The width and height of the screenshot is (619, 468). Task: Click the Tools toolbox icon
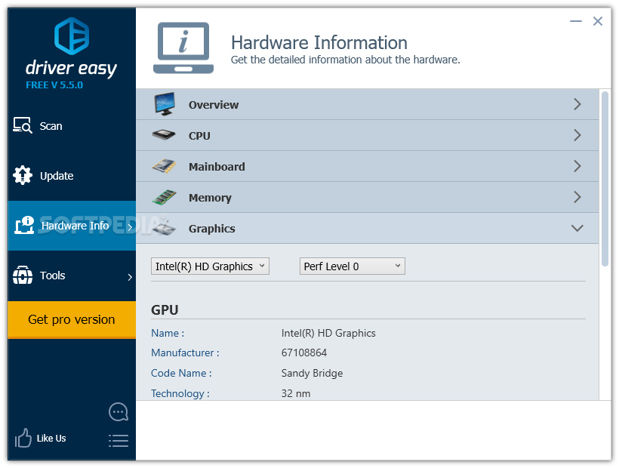click(x=23, y=275)
